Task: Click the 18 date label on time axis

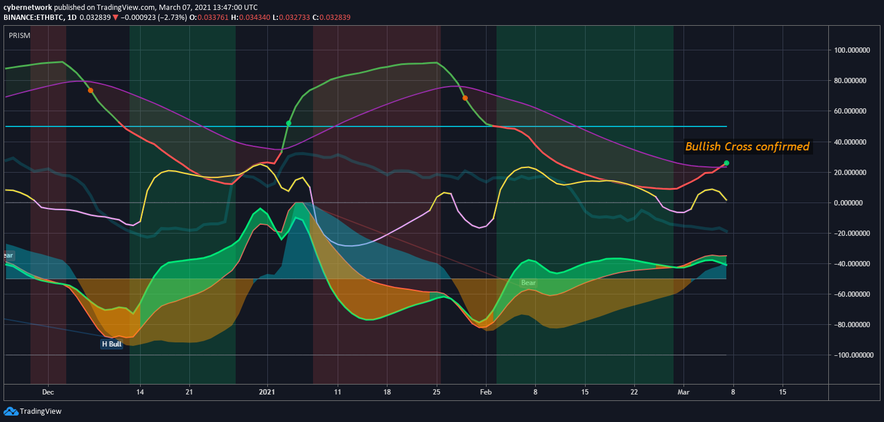Action: click(x=387, y=391)
